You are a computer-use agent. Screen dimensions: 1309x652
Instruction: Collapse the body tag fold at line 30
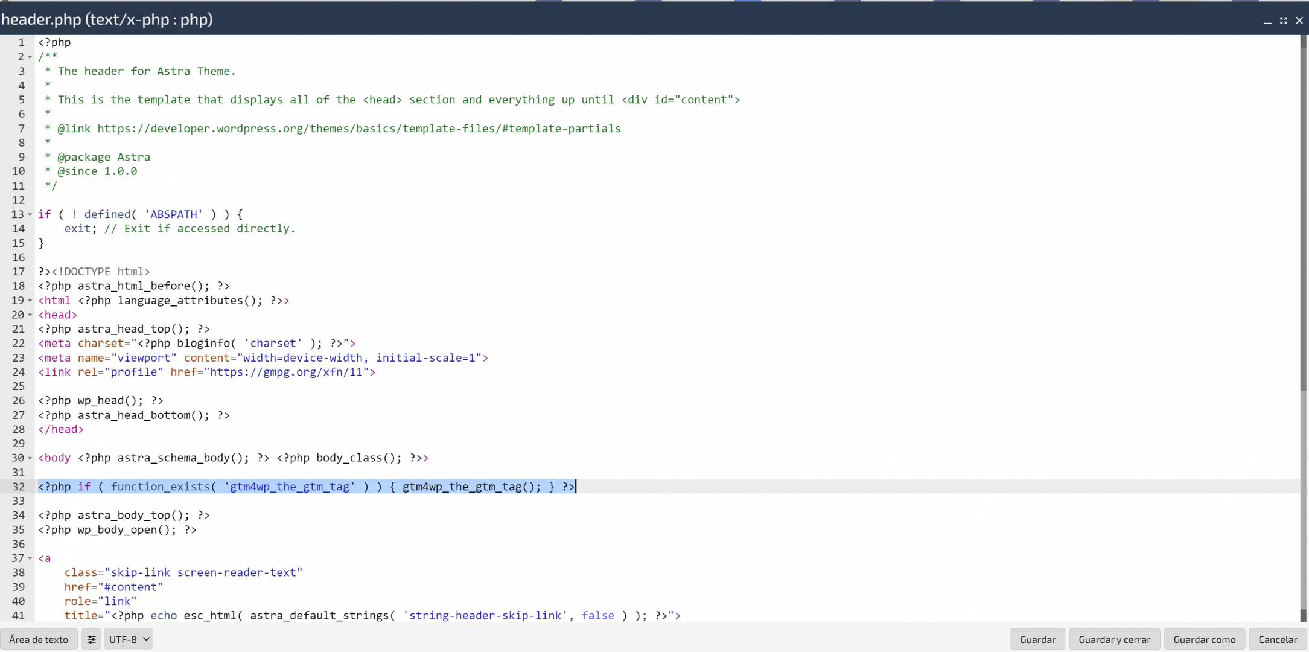click(x=30, y=458)
